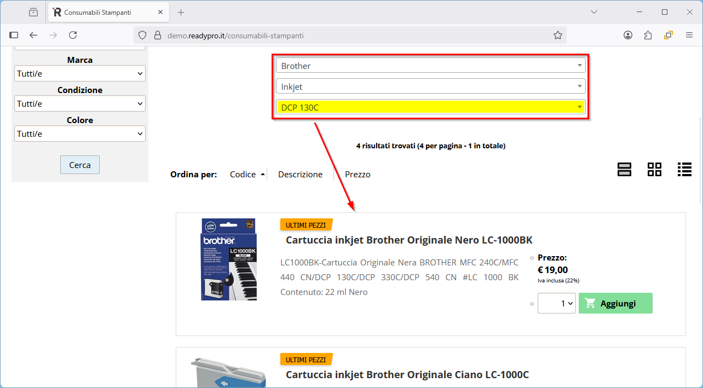Screen dimensions: 703x388
Task: Open Firefox account icon
Action: tap(628, 35)
